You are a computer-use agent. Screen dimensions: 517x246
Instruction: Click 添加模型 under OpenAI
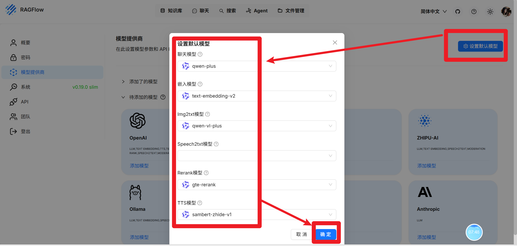139,166
